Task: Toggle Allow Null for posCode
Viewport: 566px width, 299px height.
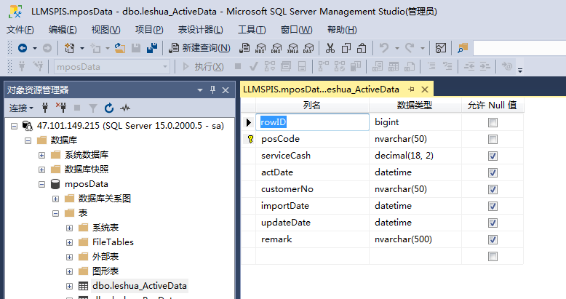Action: click(493, 139)
